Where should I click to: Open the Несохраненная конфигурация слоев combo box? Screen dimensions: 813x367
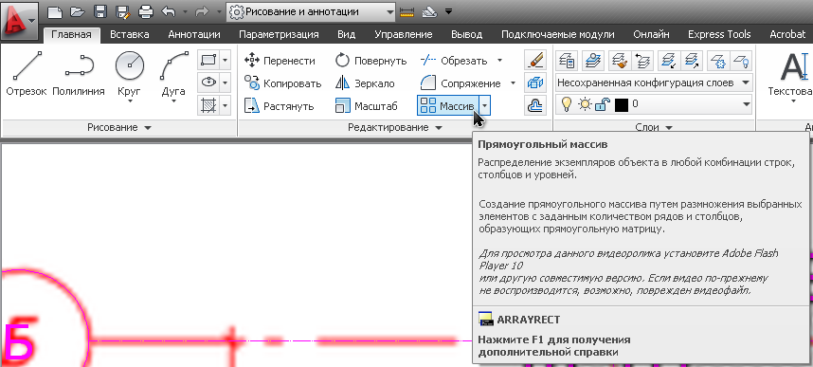pyautogui.click(x=654, y=83)
